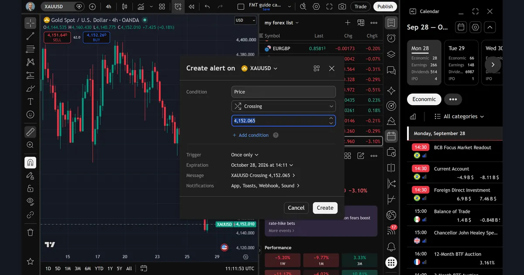Switch chart to fullscreen mode
The image size is (524, 275).
329,7
